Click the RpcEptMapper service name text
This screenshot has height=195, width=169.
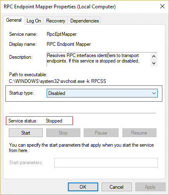pyautogui.click(x=62, y=34)
